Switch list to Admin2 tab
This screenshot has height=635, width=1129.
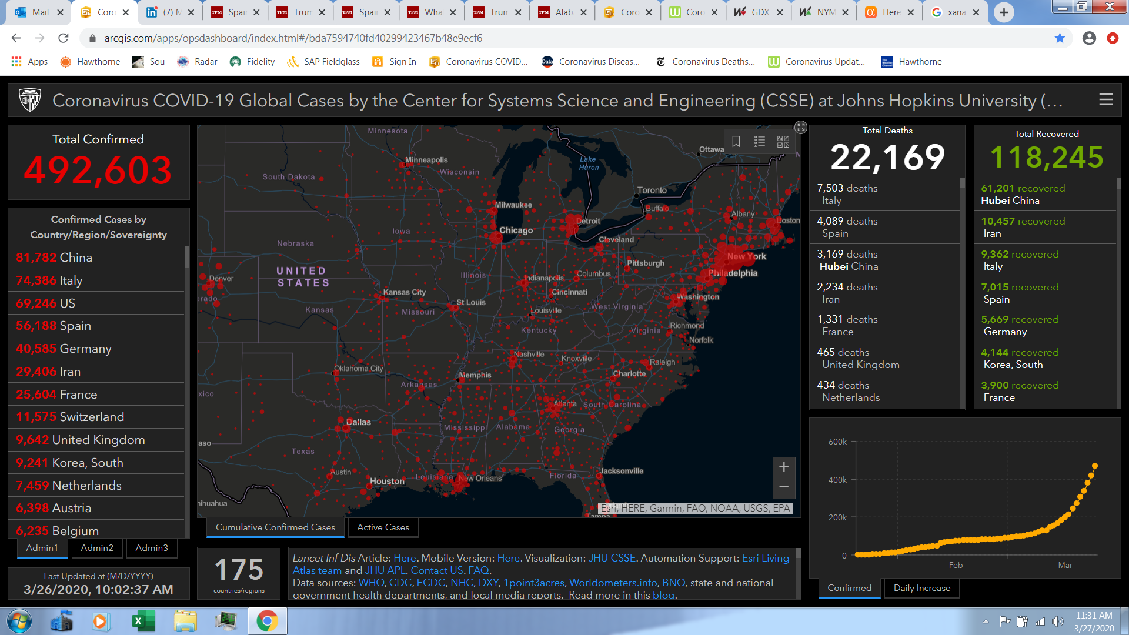pyautogui.click(x=97, y=548)
